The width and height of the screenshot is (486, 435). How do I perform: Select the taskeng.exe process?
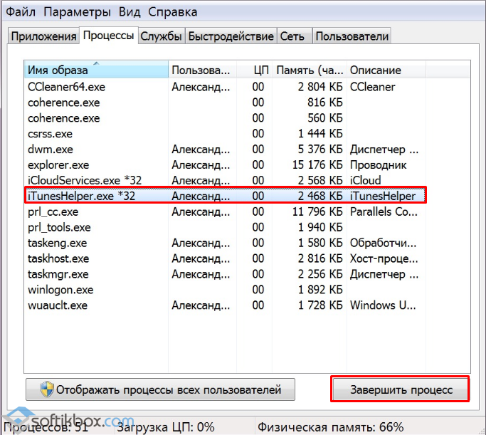[226, 243]
